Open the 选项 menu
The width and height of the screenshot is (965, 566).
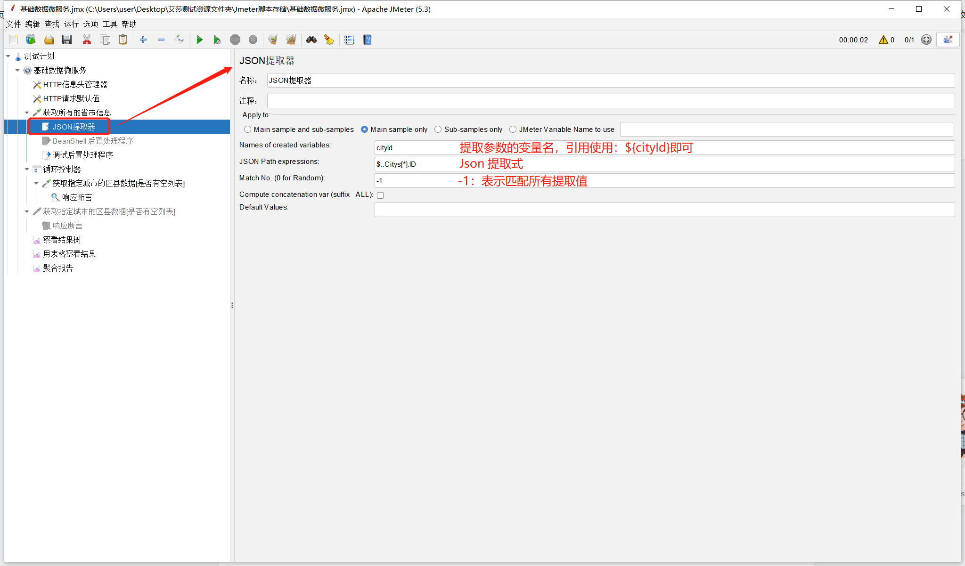90,24
